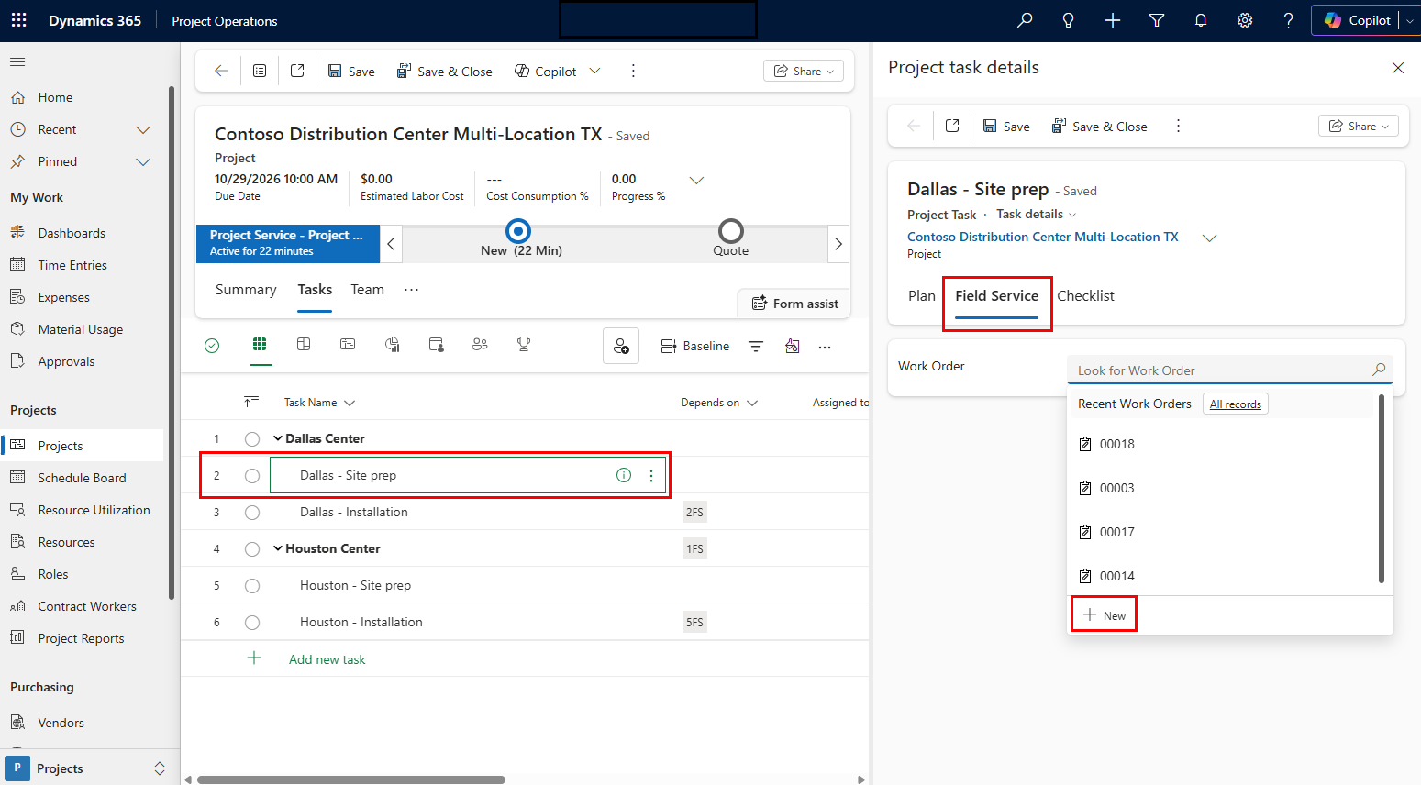The height and width of the screenshot is (785, 1421).
Task: Click All records link in lookup
Action: [1235, 404]
